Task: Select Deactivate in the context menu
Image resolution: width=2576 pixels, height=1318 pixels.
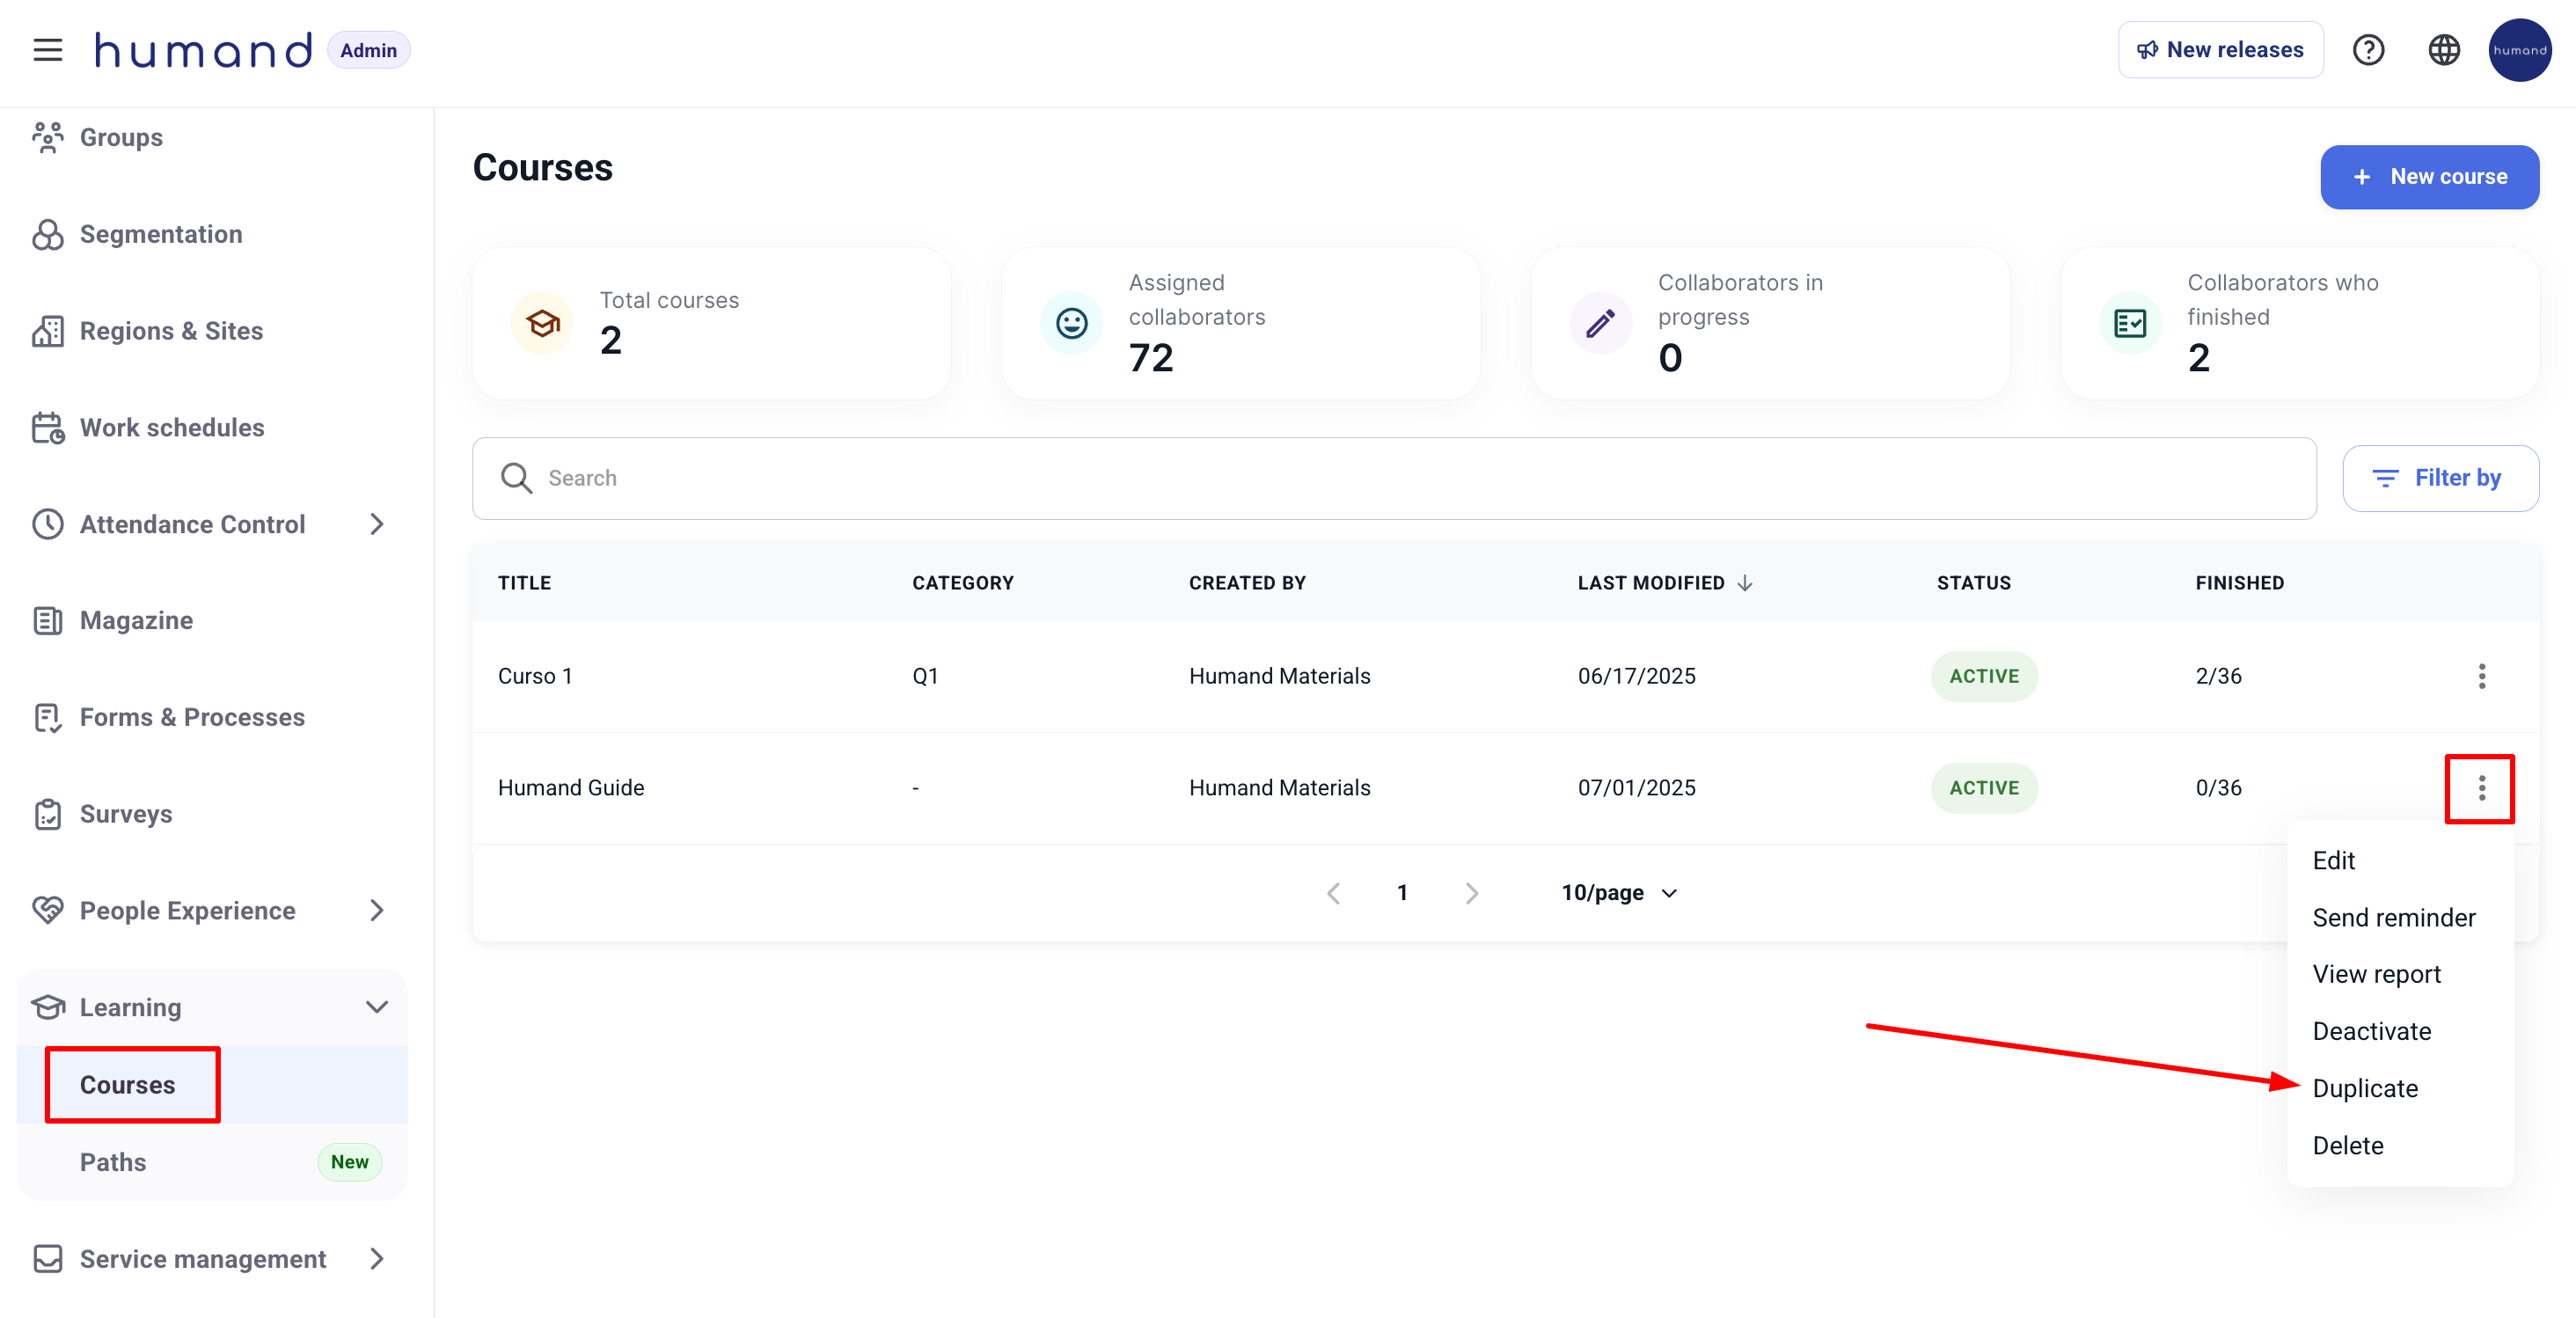Action: pyautogui.click(x=2371, y=1031)
